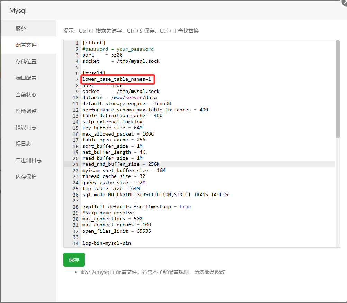The width and height of the screenshot is (347, 303).
Task: Click the max_connections = 500 line
Action: click(112, 219)
